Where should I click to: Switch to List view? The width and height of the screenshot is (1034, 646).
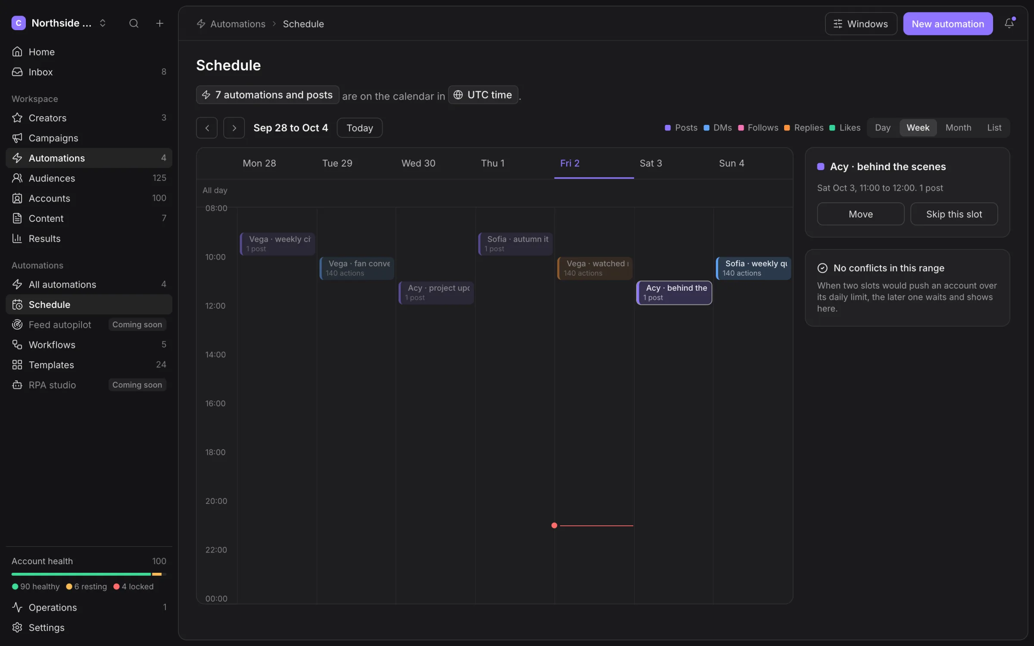coord(994,127)
